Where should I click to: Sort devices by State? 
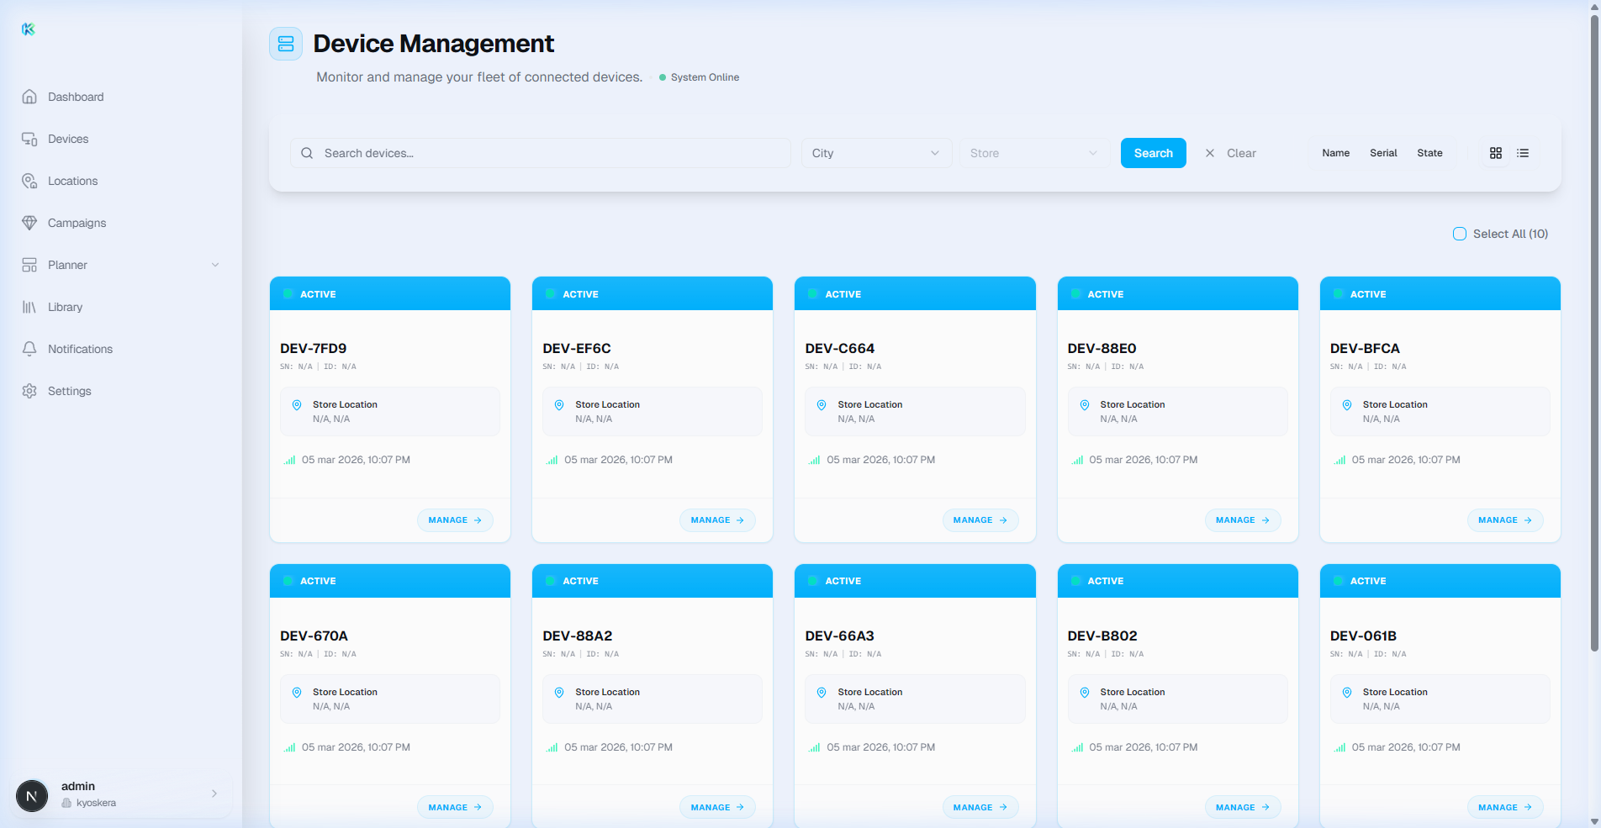tap(1429, 153)
